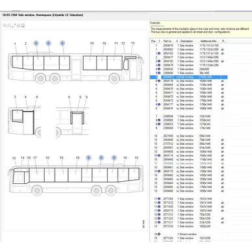Sort list by Pos. column header
Viewport: 252px width, 252px height.
click(153, 41)
